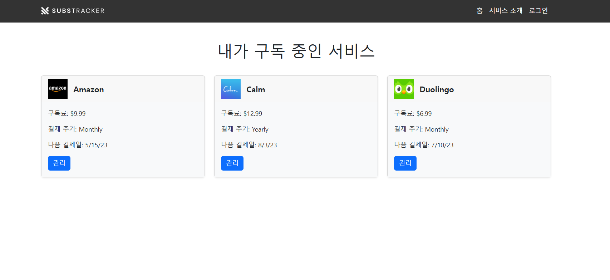The width and height of the screenshot is (610, 280).
Task: Click the 구독료: $12.99 text
Action: pyautogui.click(x=241, y=113)
